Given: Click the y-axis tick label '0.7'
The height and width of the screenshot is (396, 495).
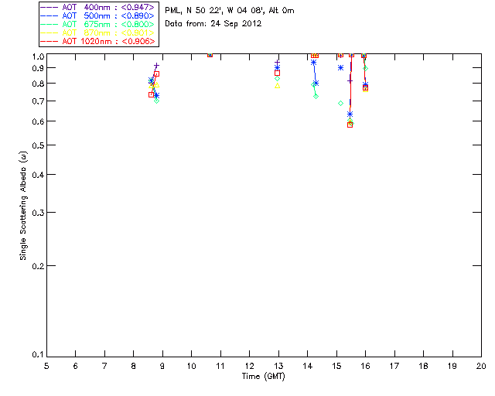Looking at the screenshot, I should tap(38, 101).
